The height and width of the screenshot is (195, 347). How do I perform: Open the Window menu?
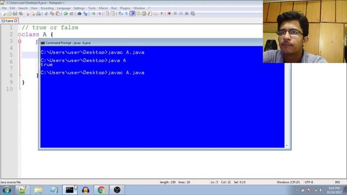[x=139, y=8]
